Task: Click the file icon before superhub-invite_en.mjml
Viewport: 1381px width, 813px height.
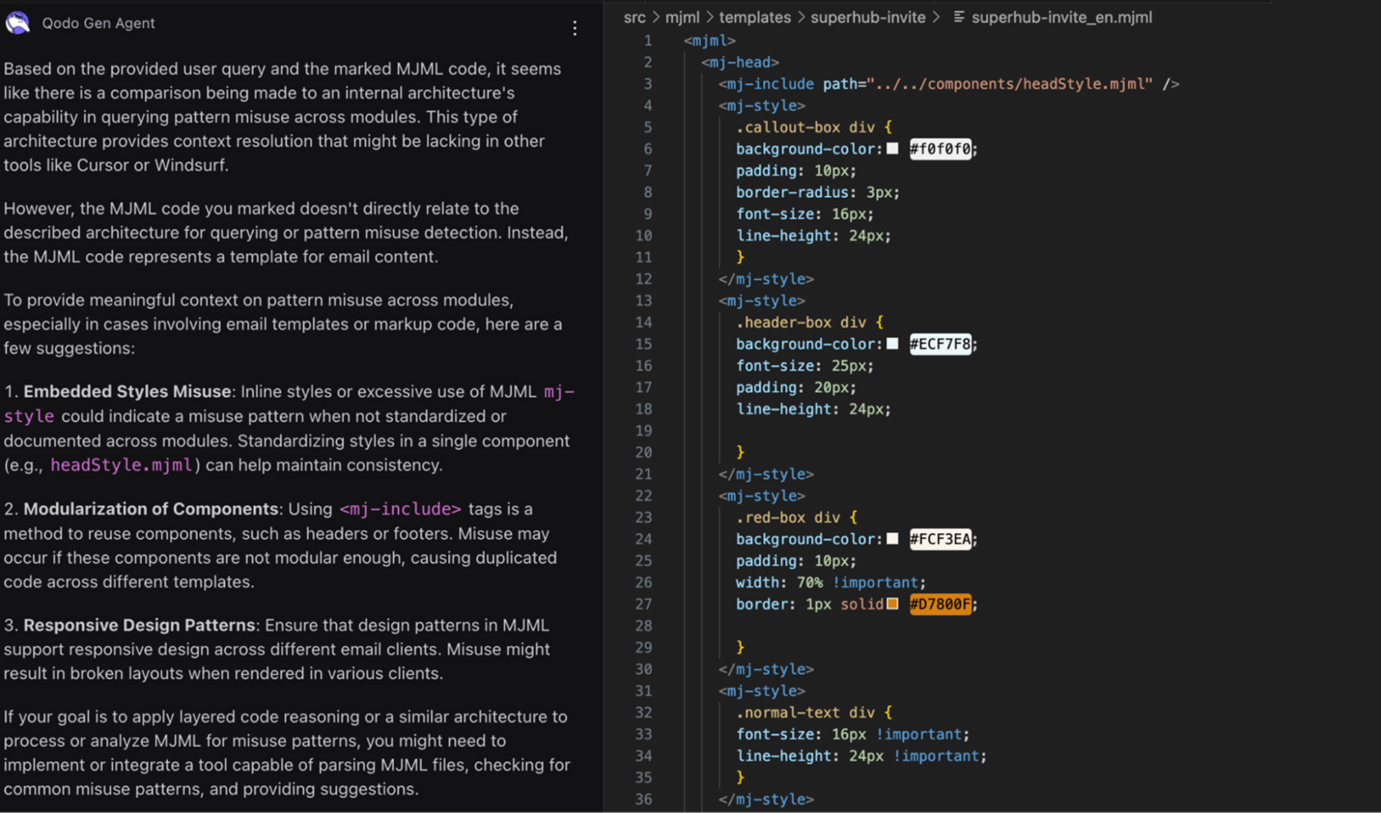Action: click(x=959, y=17)
